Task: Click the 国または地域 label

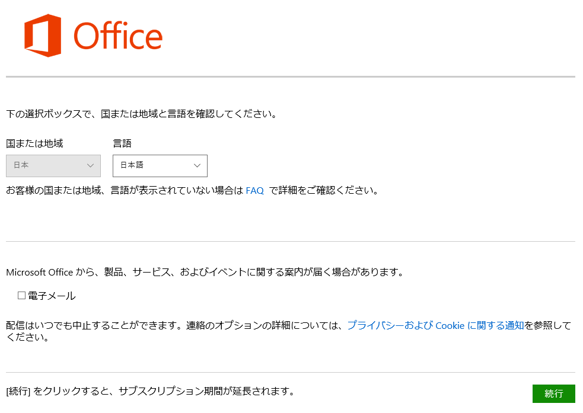Action: pos(34,143)
